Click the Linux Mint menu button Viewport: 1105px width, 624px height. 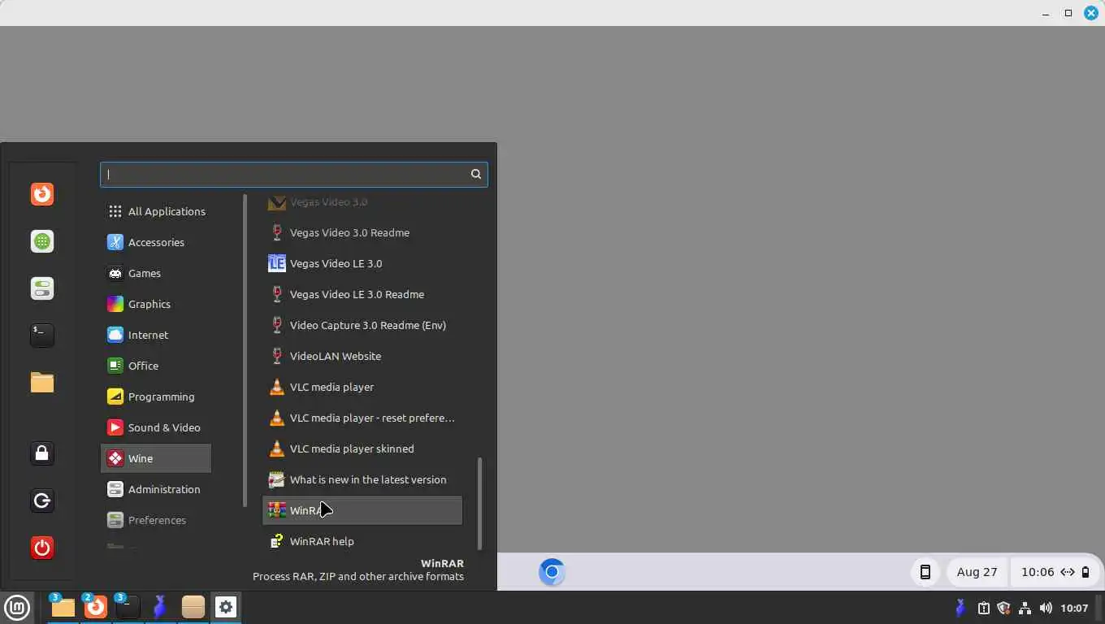point(17,607)
